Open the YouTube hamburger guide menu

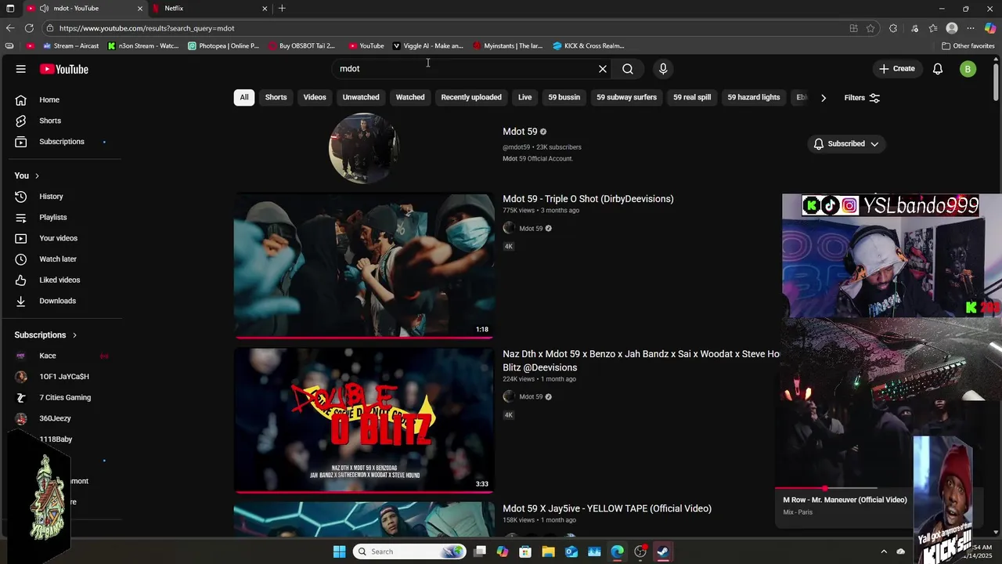21,69
